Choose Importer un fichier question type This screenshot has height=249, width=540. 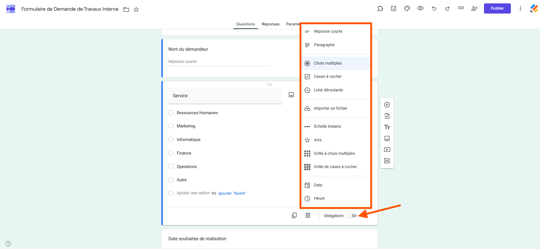[336, 108]
